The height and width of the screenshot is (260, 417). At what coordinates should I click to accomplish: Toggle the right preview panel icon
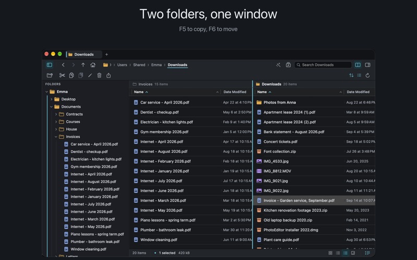tap(367, 64)
